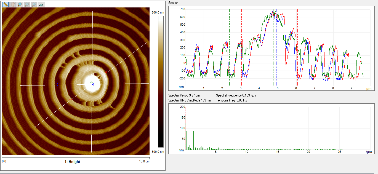Click the height color scale bar

point(161,81)
